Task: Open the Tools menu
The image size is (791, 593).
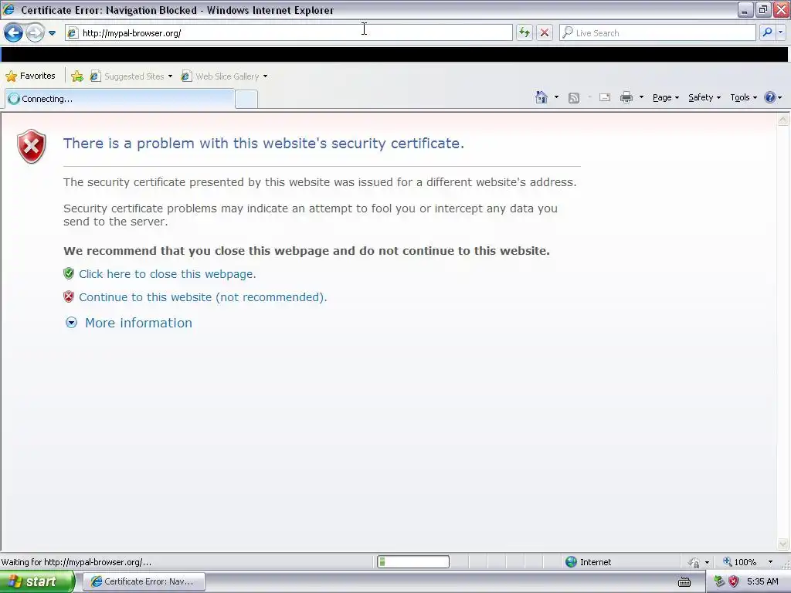Action: point(743,98)
